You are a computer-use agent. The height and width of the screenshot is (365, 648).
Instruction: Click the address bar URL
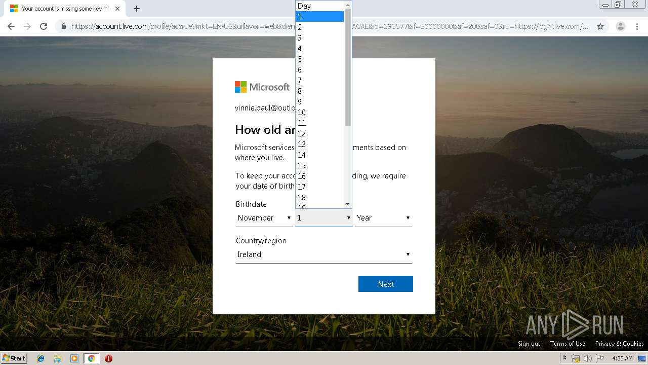point(330,26)
